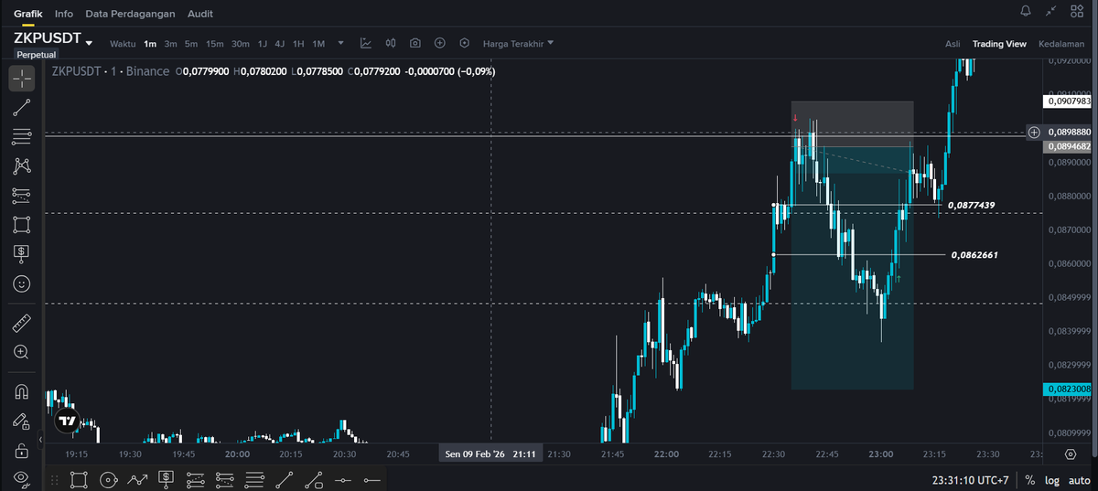This screenshot has height=491, width=1098.
Task: Open the emoji sticker tool
Action: (x=22, y=283)
